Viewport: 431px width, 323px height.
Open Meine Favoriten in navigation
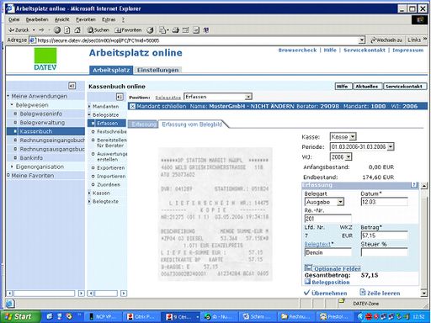tap(33, 176)
